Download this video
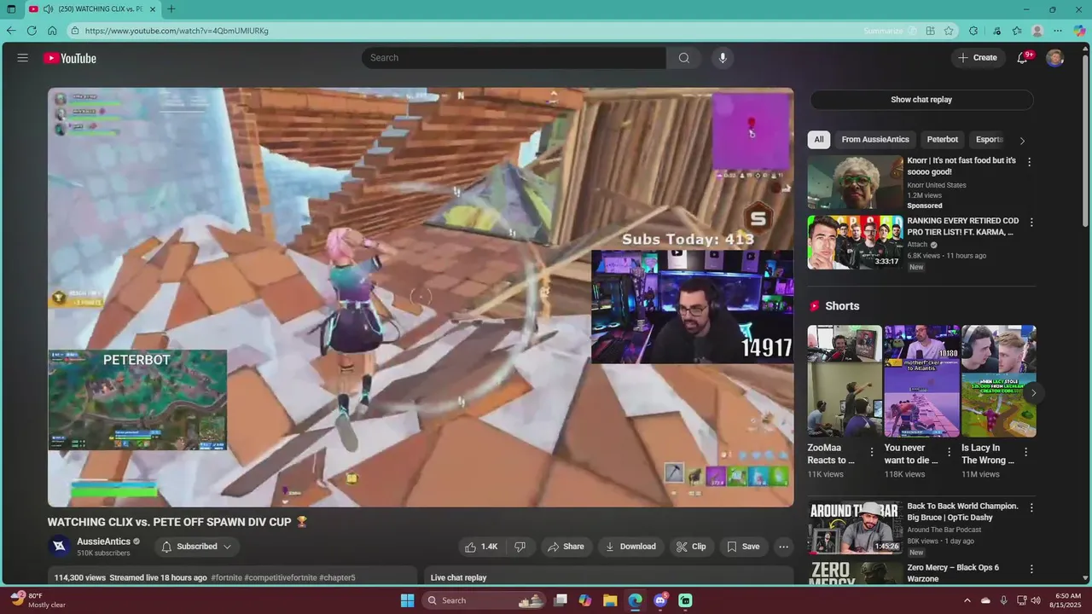 tap(630, 547)
